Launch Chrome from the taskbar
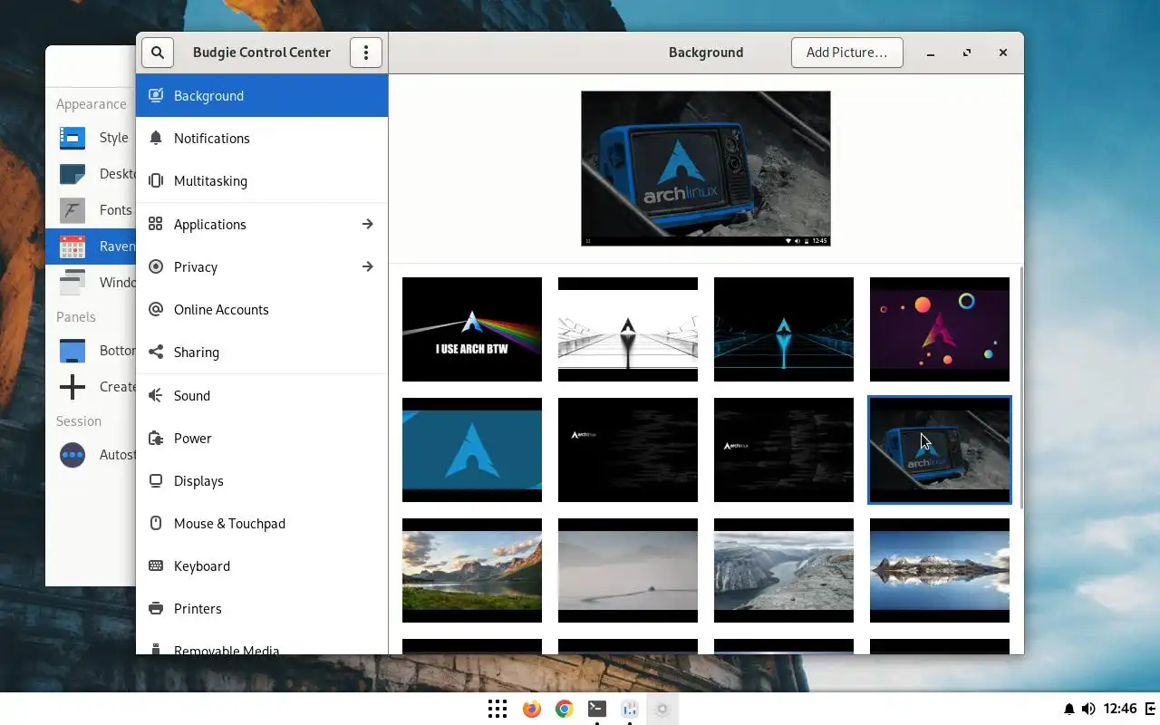 [565, 709]
